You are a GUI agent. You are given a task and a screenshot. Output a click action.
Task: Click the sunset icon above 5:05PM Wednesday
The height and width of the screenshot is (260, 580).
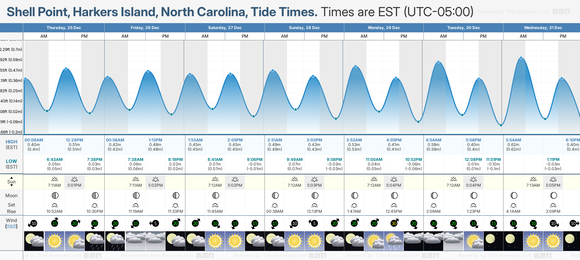[553, 179]
